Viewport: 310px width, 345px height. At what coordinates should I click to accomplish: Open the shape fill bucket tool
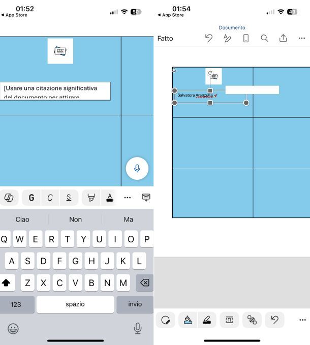(x=188, y=320)
